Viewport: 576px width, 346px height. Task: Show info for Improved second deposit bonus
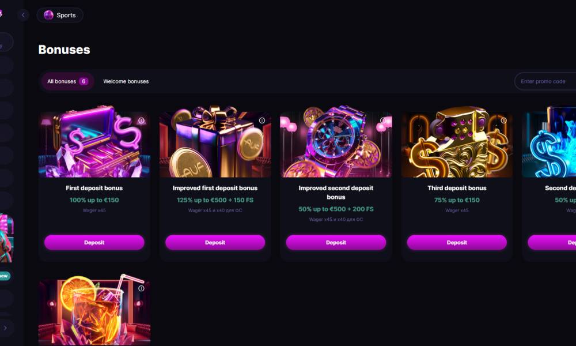coord(383,121)
